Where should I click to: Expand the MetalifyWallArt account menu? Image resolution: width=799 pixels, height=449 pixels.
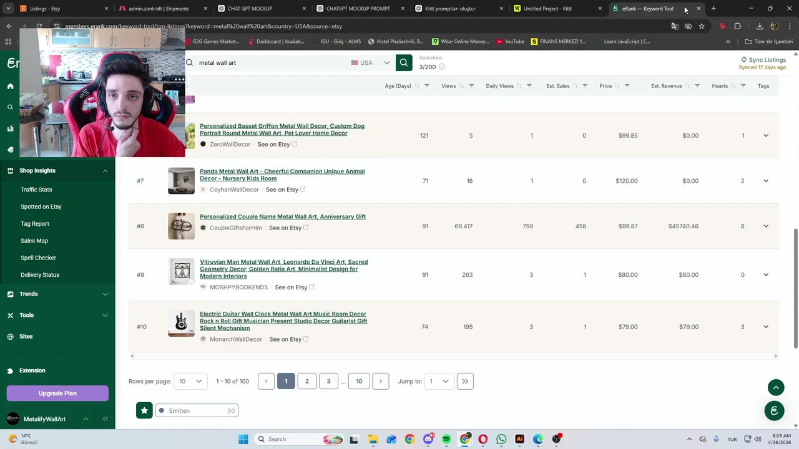tap(86, 419)
